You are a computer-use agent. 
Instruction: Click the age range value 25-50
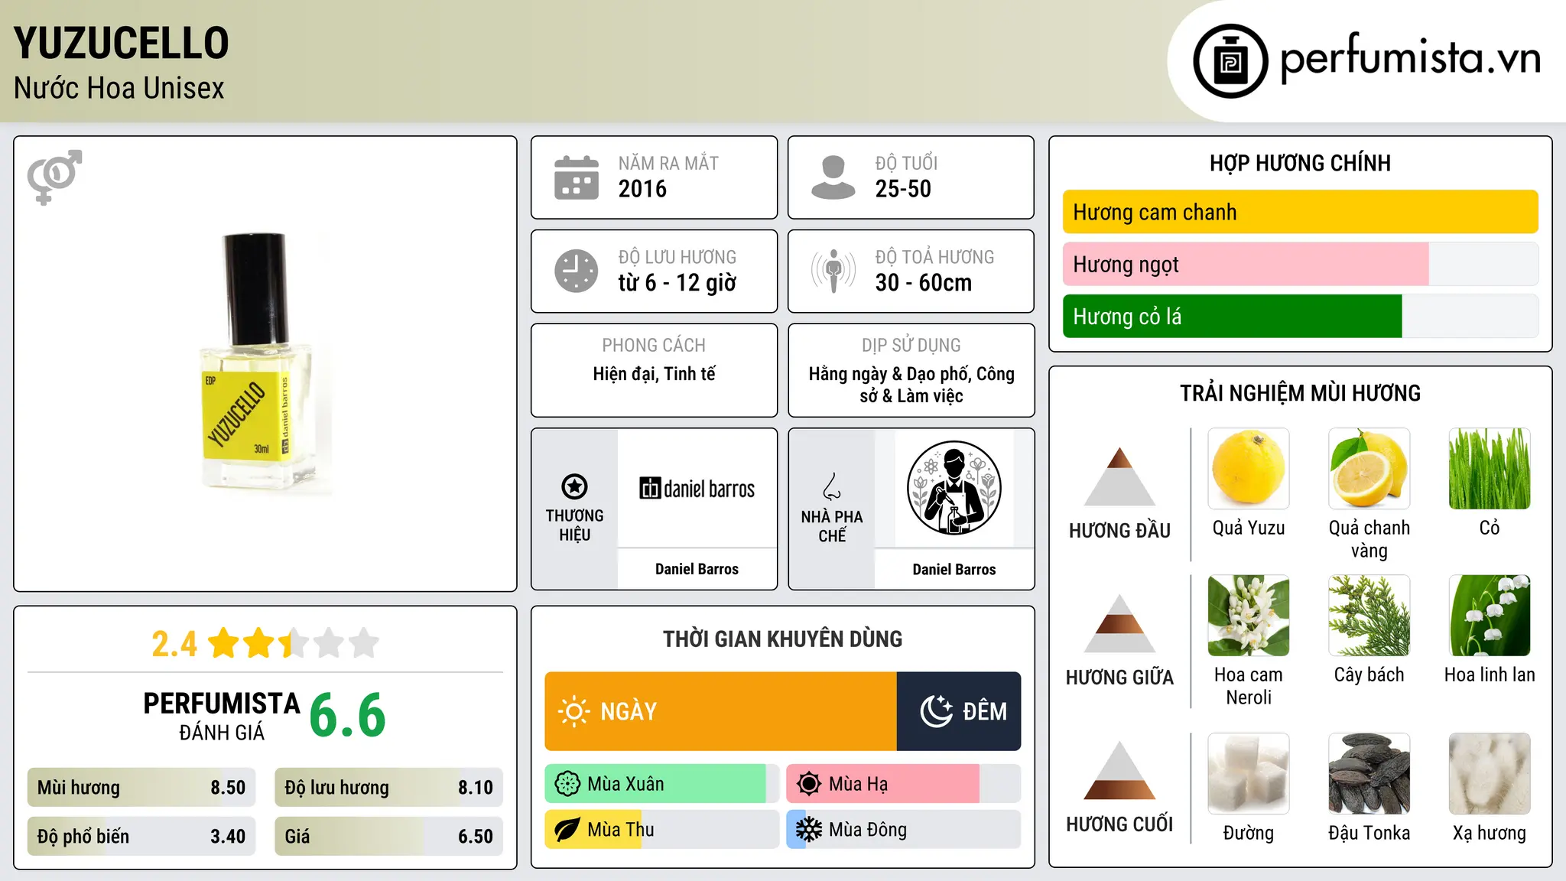903,189
